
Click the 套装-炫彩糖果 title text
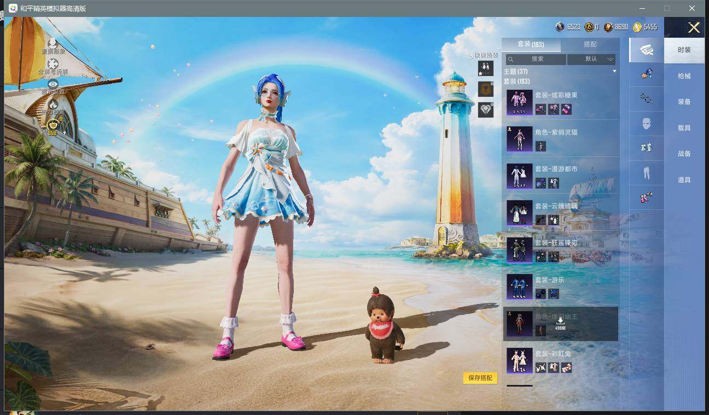(556, 95)
